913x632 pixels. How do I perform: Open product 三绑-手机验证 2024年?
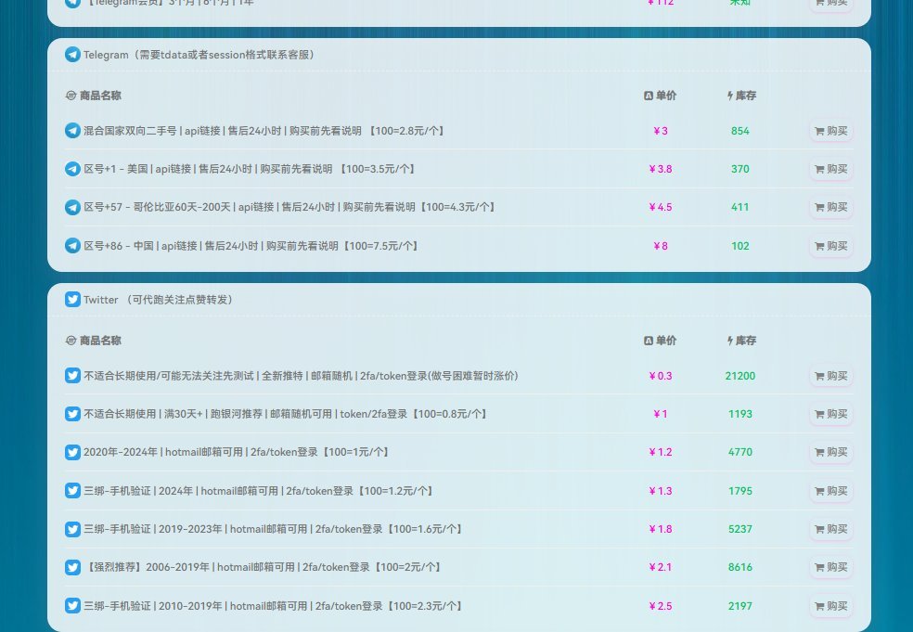pyautogui.click(x=259, y=491)
